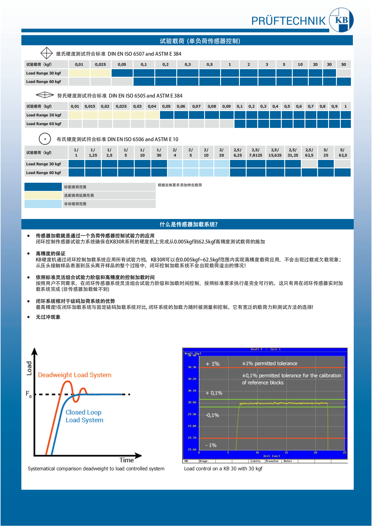The image size is (372, 526).
Task: Click the light blue legend swatch
Action: point(43,204)
